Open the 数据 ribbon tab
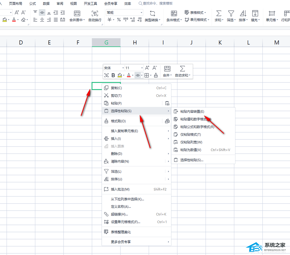The height and width of the screenshot is (255, 290). [x=46, y=4]
